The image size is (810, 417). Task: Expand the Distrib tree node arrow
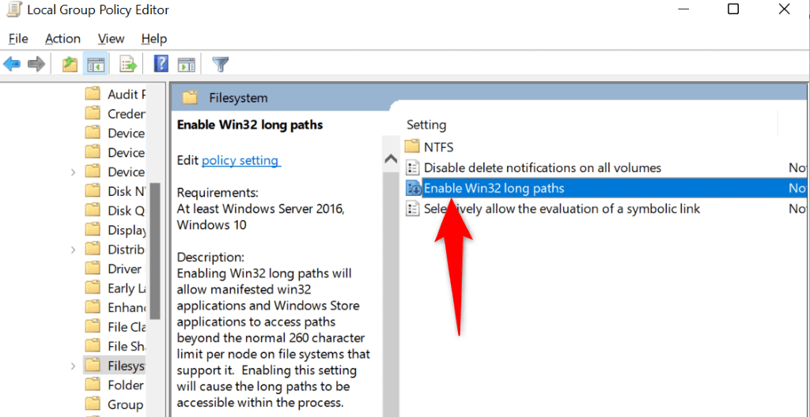(x=74, y=250)
